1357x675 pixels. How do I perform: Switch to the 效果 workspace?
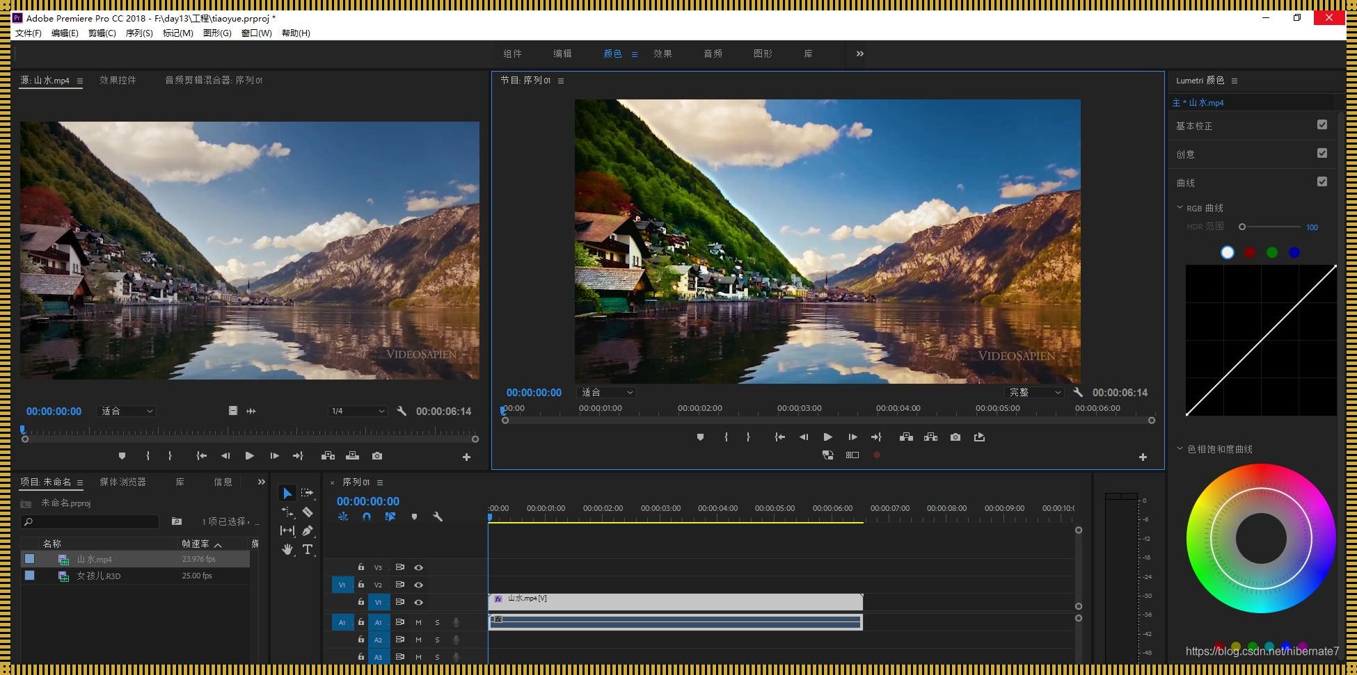(662, 54)
